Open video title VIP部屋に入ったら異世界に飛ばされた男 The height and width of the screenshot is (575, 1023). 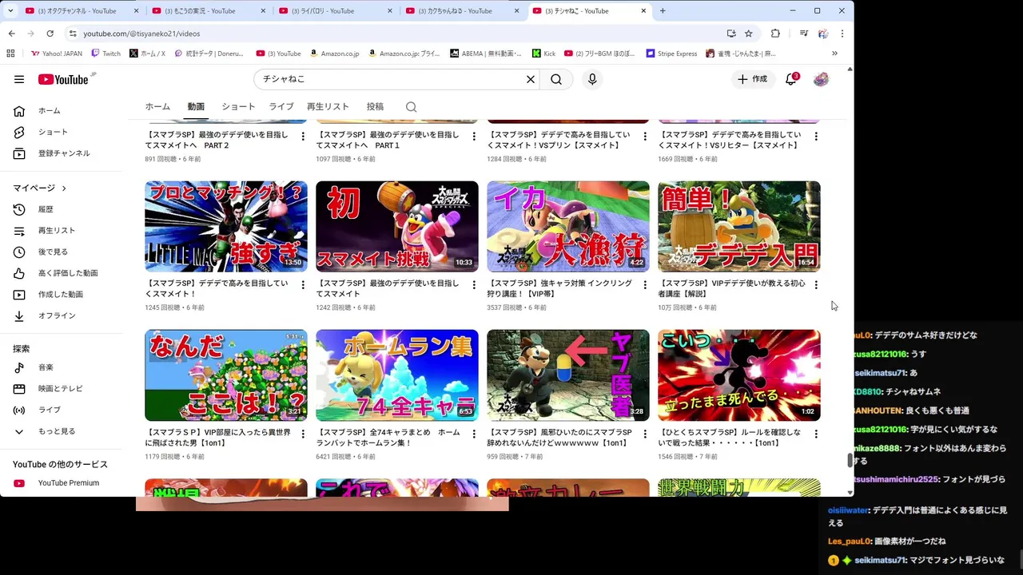[x=217, y=438]
